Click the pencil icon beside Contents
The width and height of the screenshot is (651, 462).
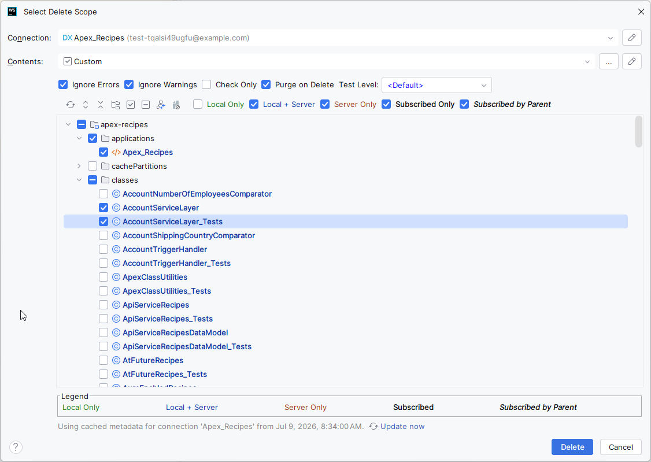click(x=632, y=61)
